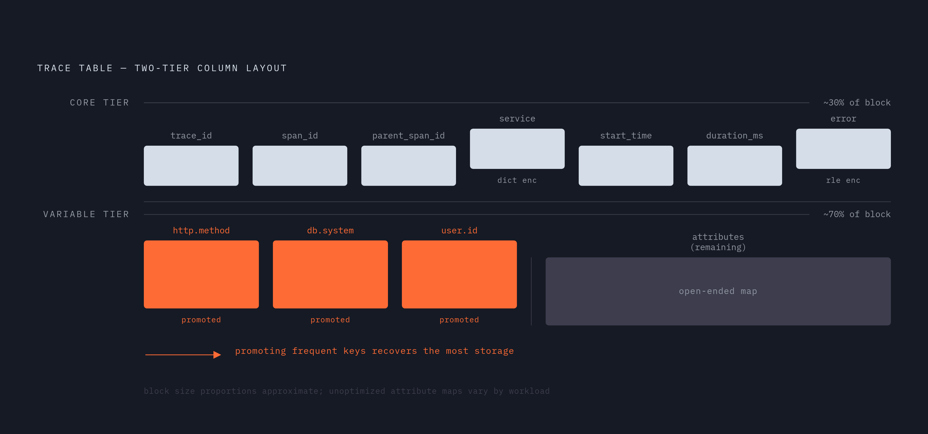The image size is (928, 434).
Task: Click the 'attributes (remaining)' label
Action: (718, 242)
